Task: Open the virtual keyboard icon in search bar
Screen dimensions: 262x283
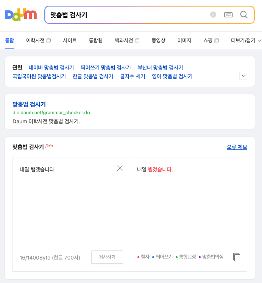Action: click(x=228, y=15)
